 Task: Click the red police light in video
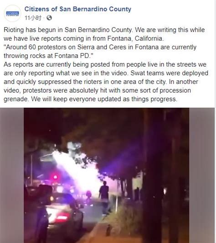(x=55, y=177)
